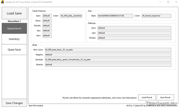Open the Quest Facts tab

14,50
